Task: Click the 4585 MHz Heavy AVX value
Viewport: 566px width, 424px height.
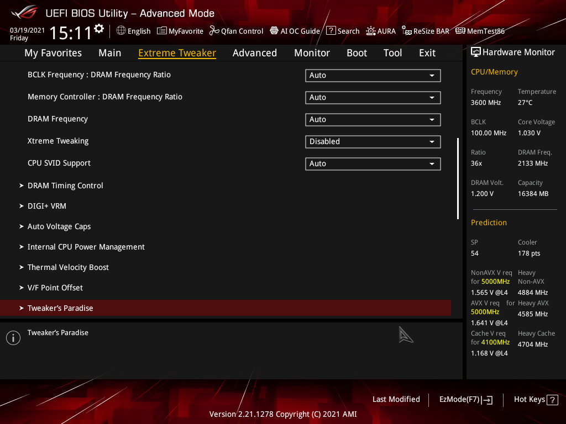Action: click(533, 314)
